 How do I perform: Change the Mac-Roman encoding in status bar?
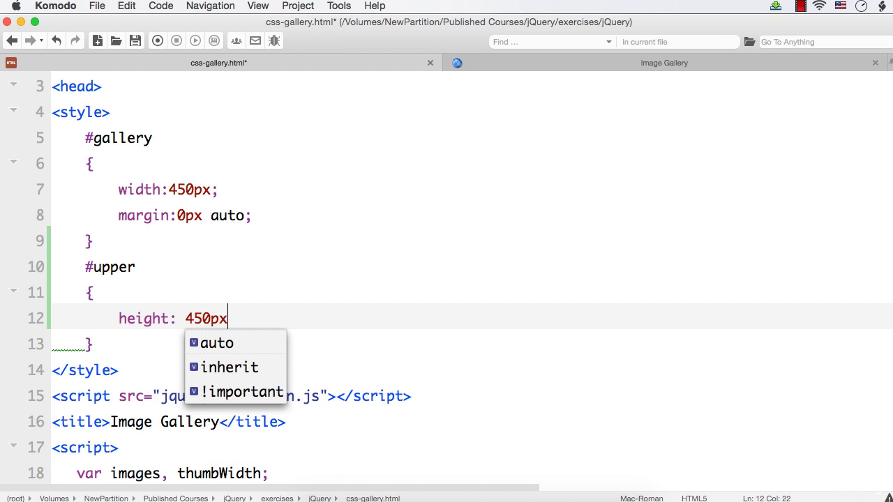click(641, 498)
